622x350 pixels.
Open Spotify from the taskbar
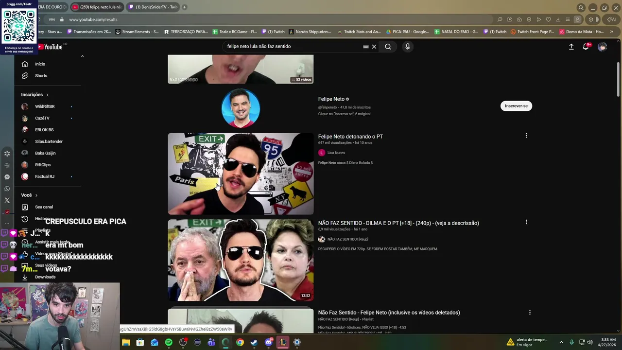(169, 342)
